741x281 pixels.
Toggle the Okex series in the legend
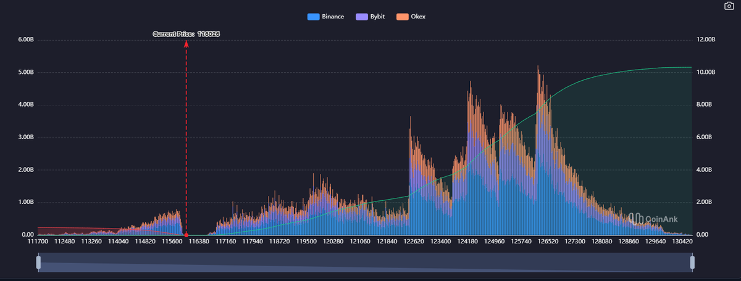(411, 17)
